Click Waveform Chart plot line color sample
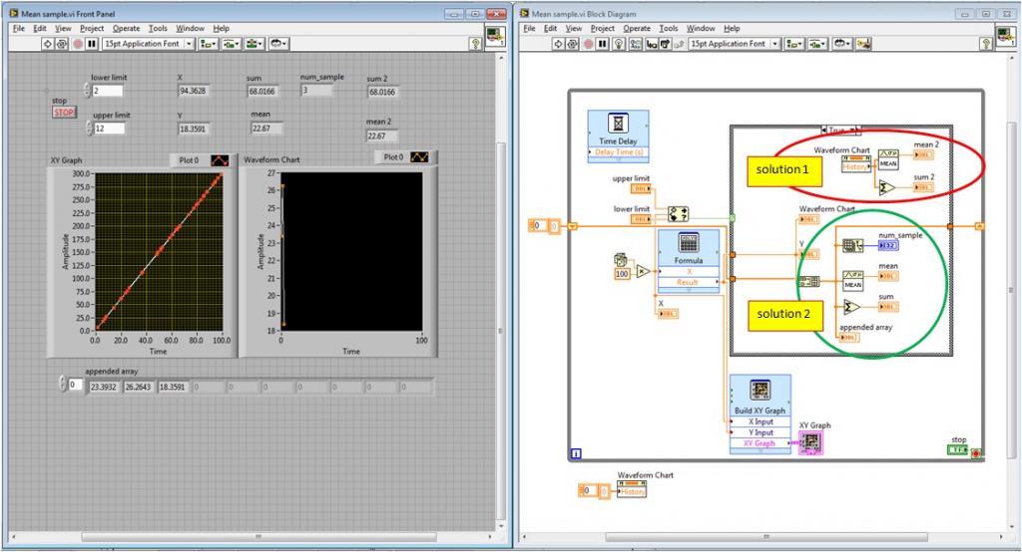 (x=420, y=157)
